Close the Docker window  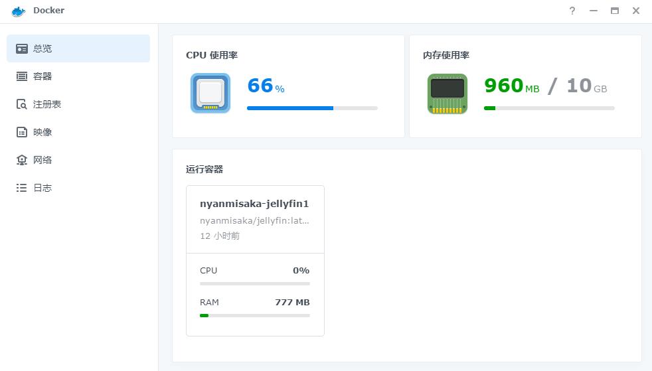click(x=636, y=11)
